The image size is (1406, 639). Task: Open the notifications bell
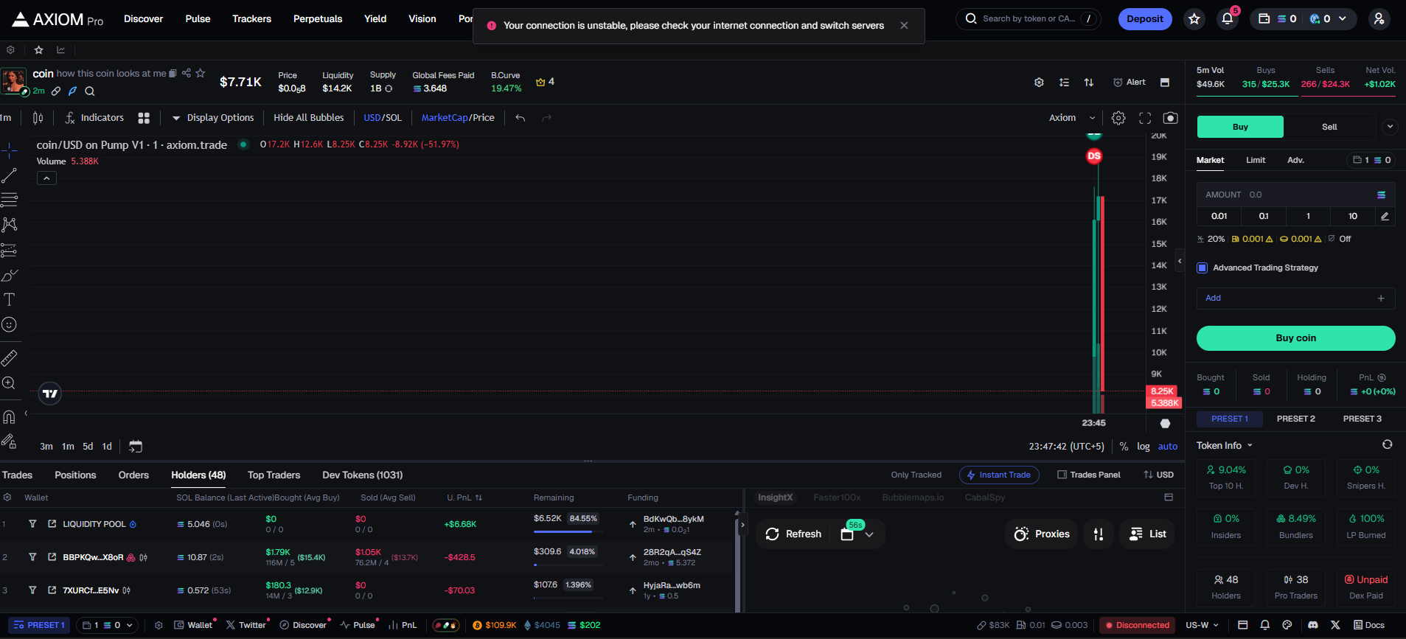(1228, 19)
